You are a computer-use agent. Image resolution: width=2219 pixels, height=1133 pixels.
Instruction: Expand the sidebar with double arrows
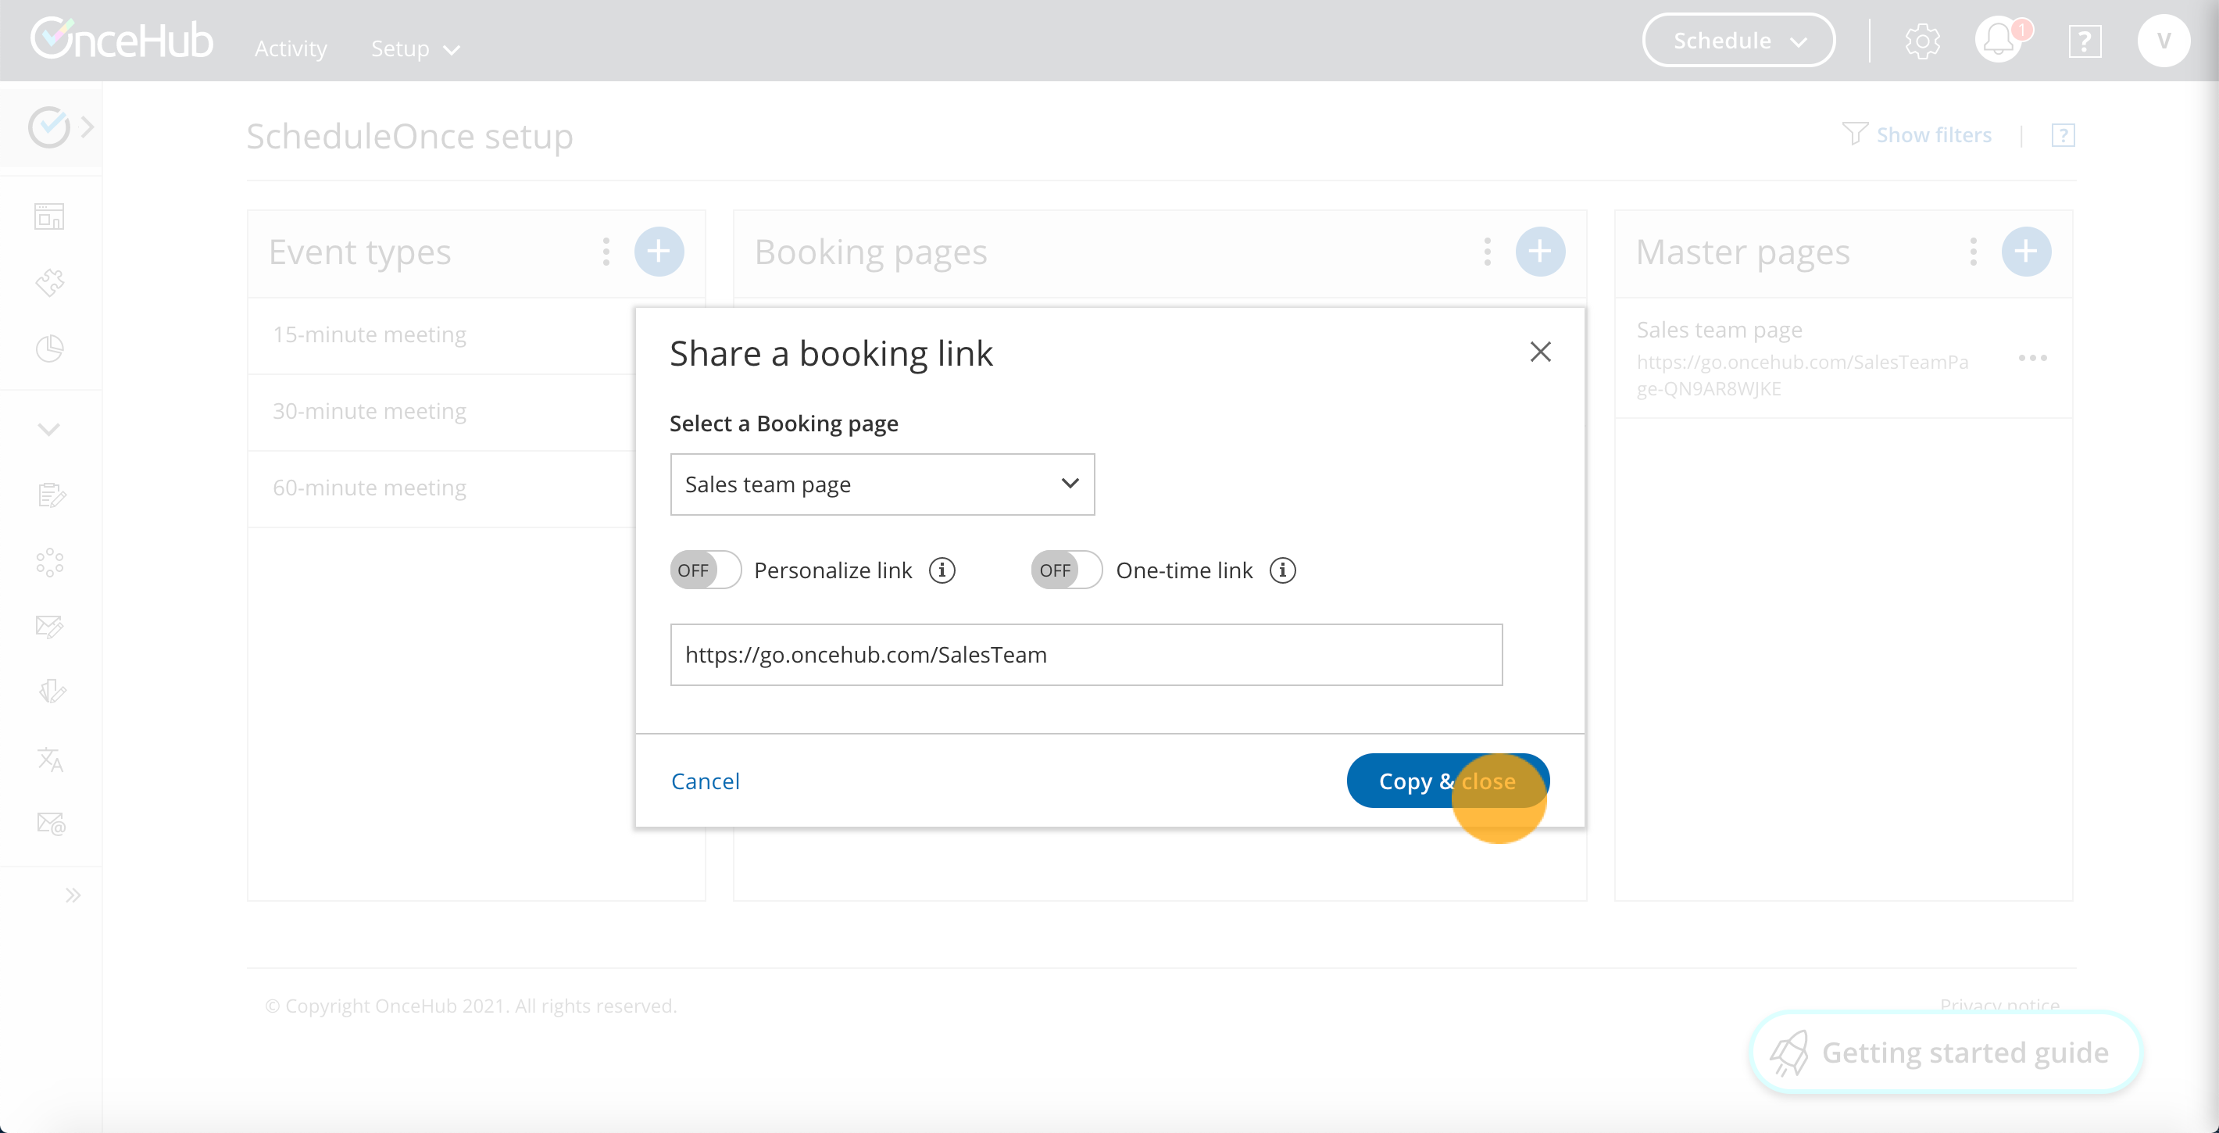click(73, 895)
